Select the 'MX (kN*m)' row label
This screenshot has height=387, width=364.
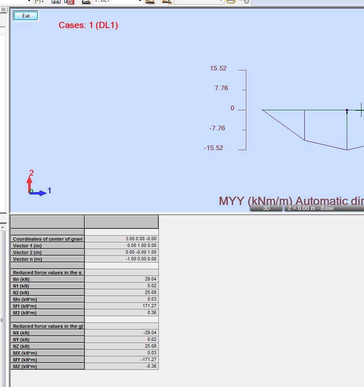click(x=47, y=353)
